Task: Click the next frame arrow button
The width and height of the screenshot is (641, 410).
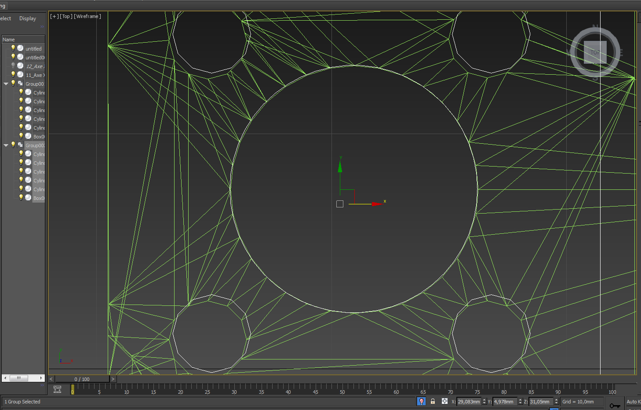Action: point(113,379)
